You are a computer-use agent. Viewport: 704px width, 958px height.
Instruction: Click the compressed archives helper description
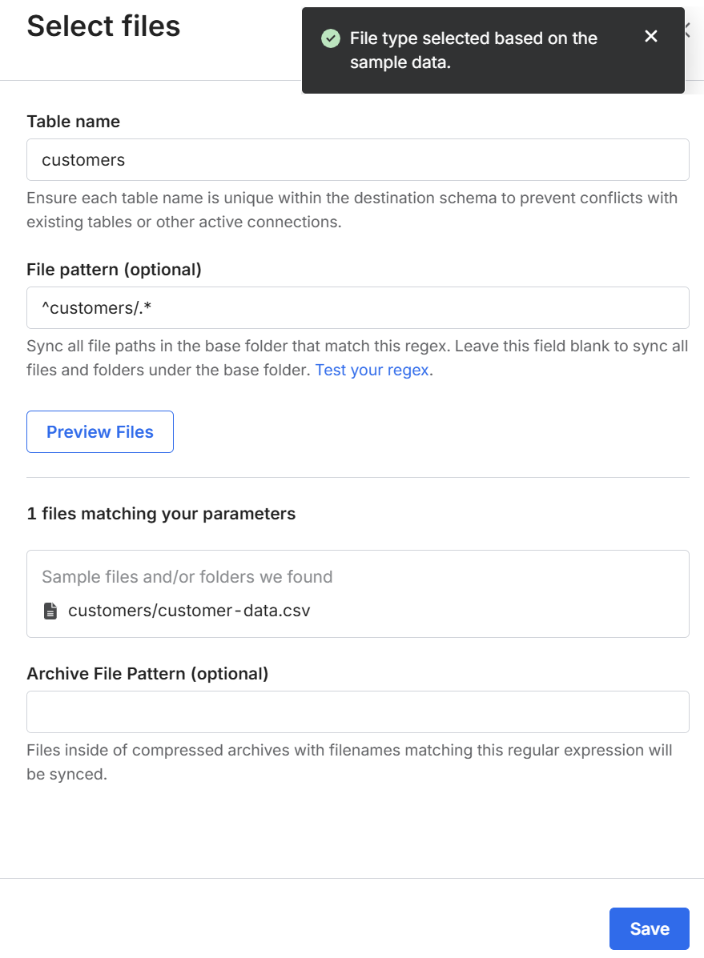[348, 762]
